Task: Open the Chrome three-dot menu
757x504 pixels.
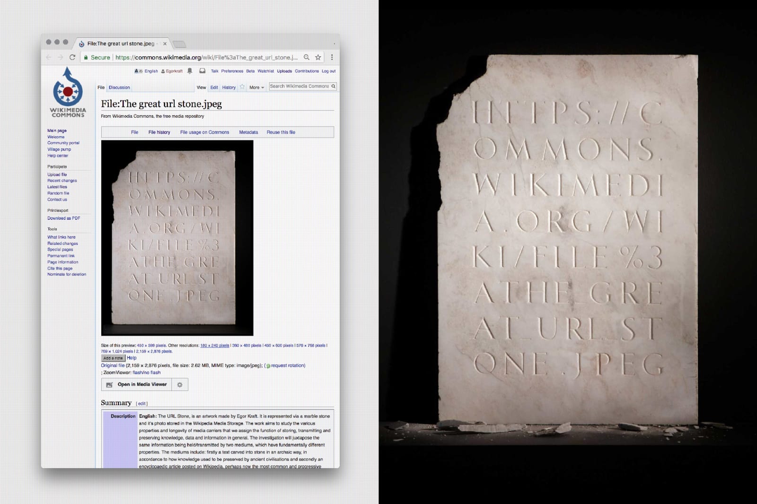Action: [332, 57]
